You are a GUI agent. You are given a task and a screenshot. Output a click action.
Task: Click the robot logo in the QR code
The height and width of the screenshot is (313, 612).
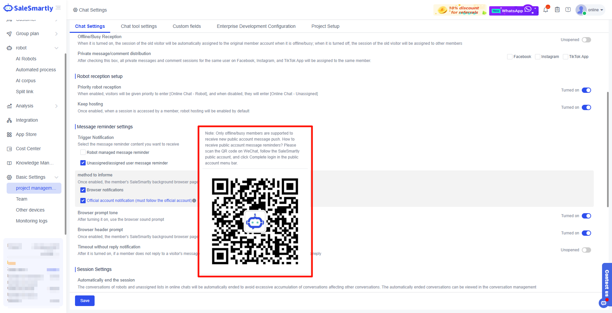(255, 221)
